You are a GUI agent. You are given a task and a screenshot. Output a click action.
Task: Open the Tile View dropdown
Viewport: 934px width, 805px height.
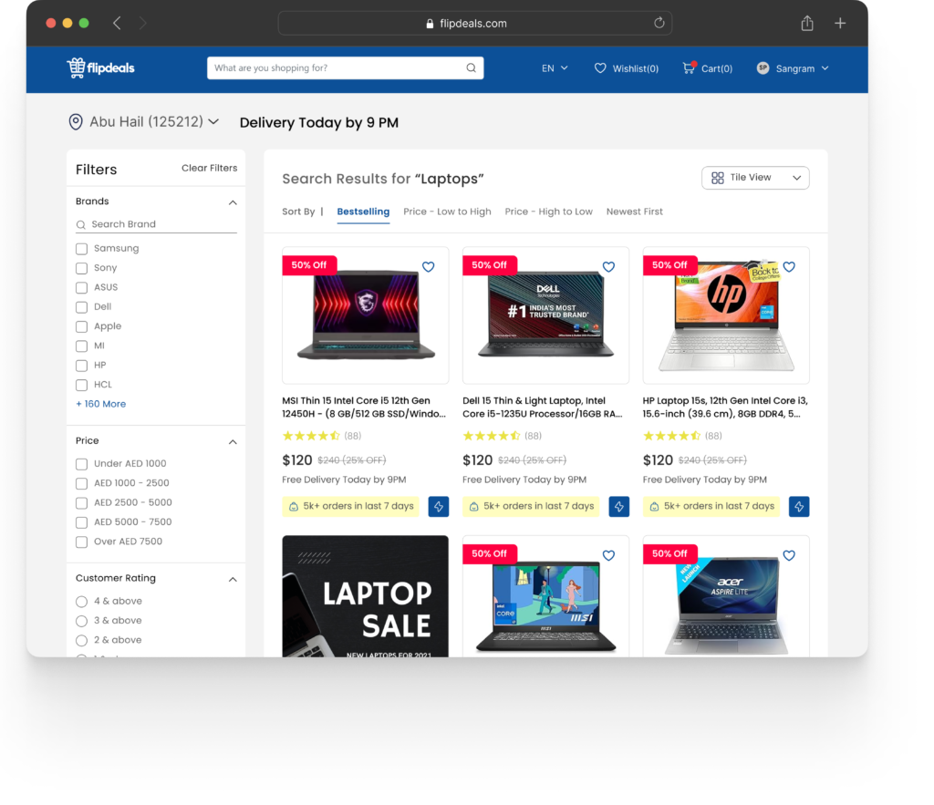click(755, 178)
